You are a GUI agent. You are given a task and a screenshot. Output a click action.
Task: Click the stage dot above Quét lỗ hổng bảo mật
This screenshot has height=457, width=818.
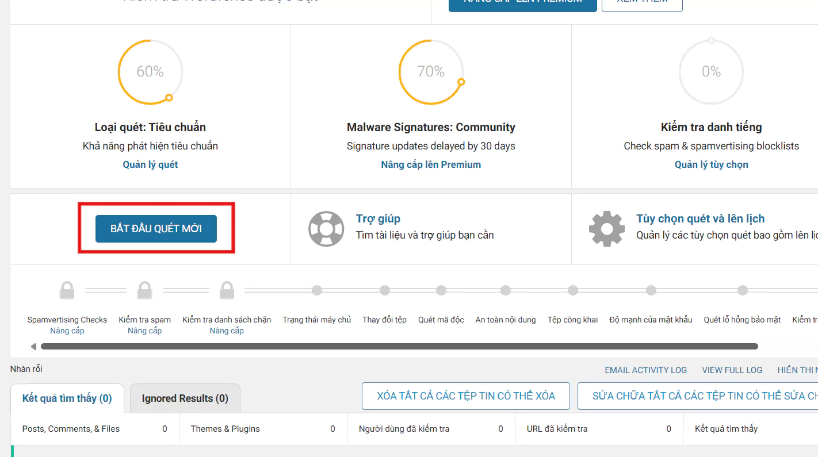pos(743,290)
